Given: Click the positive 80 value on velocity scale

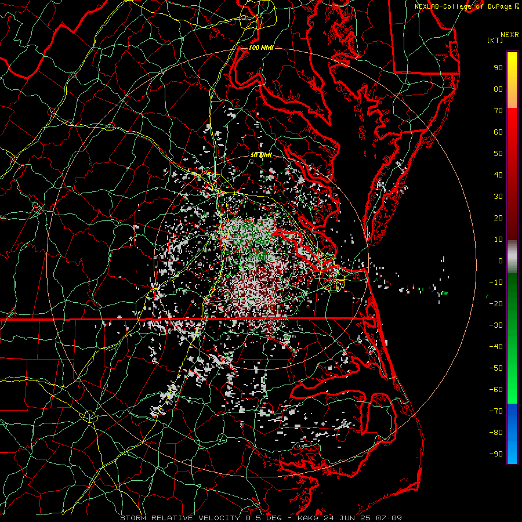Looking at the screenshot, I should coord(498,89).
